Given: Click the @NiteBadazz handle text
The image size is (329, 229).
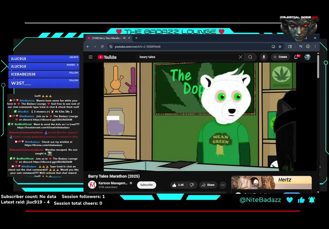Looking at the screenshot, I should tap(260, 200).
